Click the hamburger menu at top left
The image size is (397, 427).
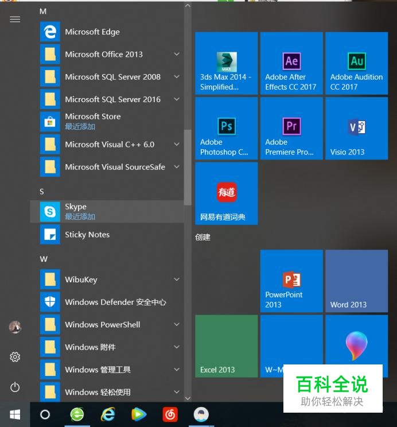click(x=15, y=19)
